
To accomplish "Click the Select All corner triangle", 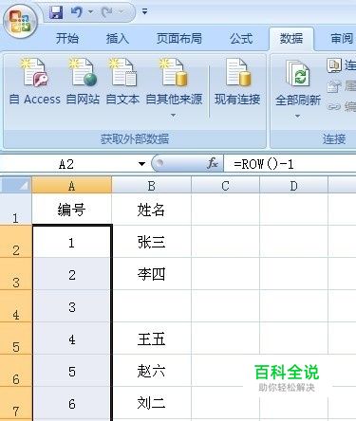I will click(x=16, y=186).
